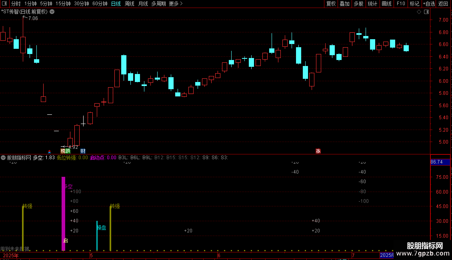Image resolution: width=452 pixels, height=260 pixels.
Task: Open the 多股 multi-stock view
Action: coord(359,4)
